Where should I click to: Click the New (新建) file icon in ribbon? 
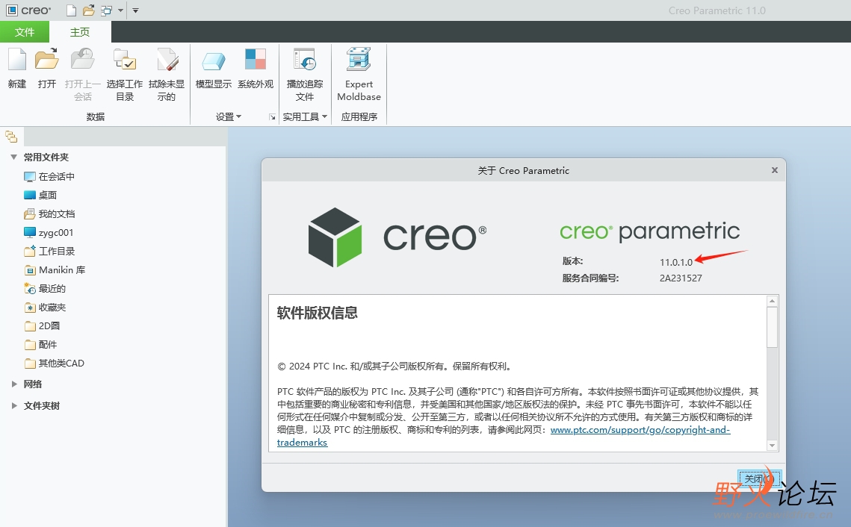coord(17,60)
